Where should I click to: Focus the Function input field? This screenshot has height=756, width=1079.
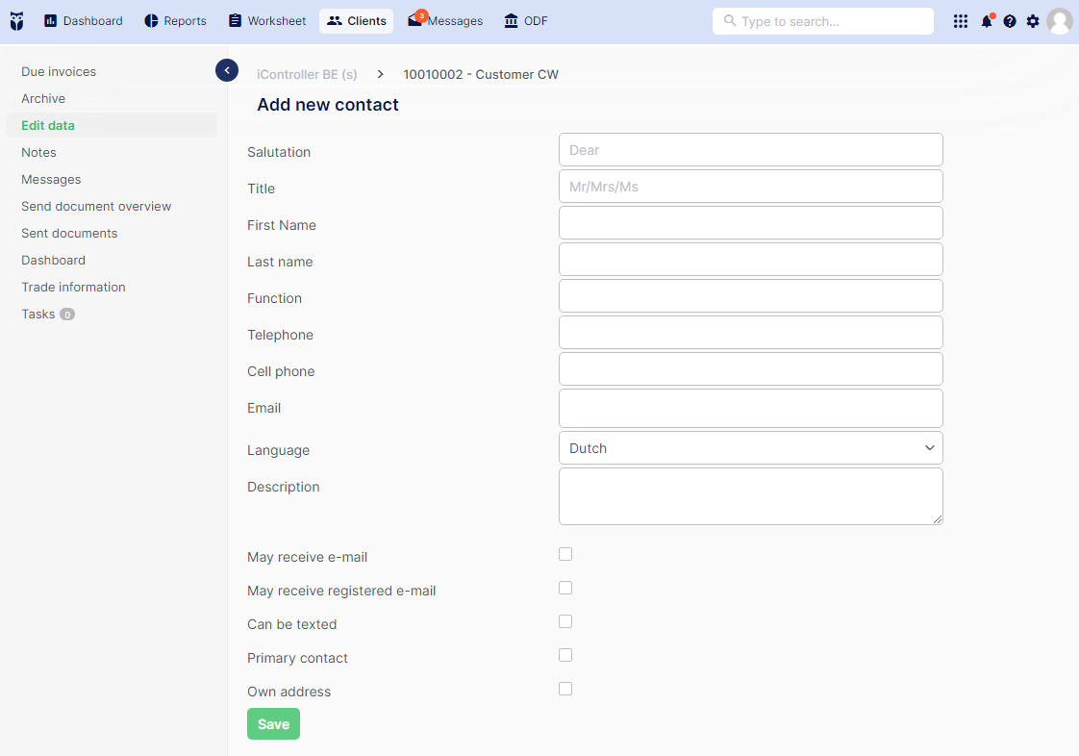coord(751,296)
